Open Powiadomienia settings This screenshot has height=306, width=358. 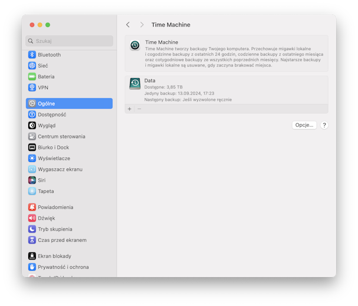[69, 207]
